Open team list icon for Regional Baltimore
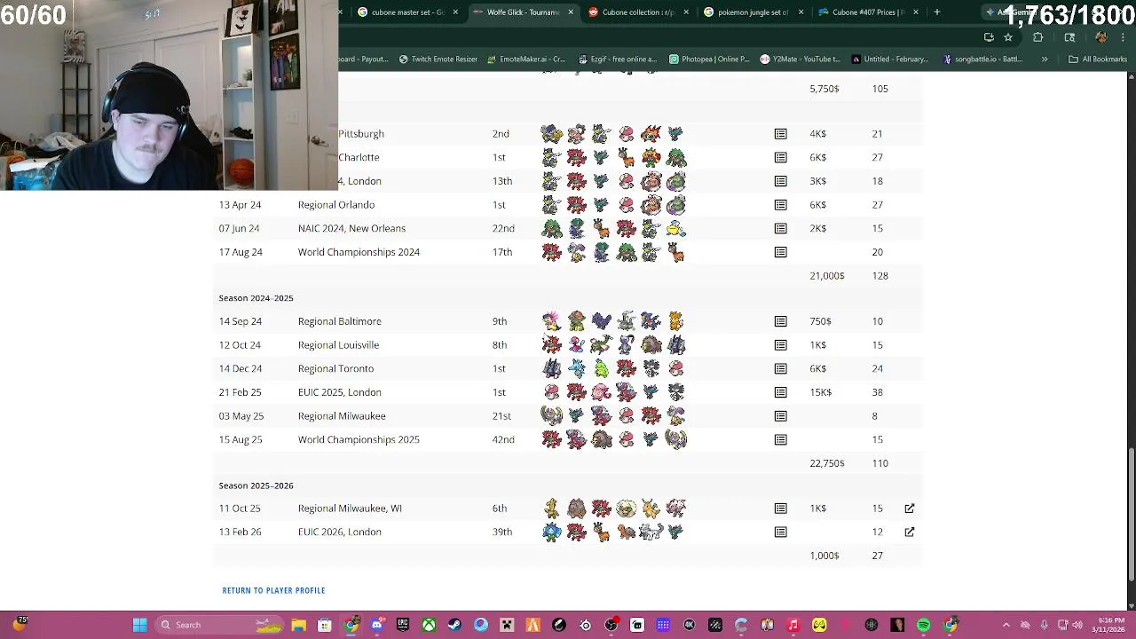Viewport: 1136px width, 639px height. click(780, 321)
